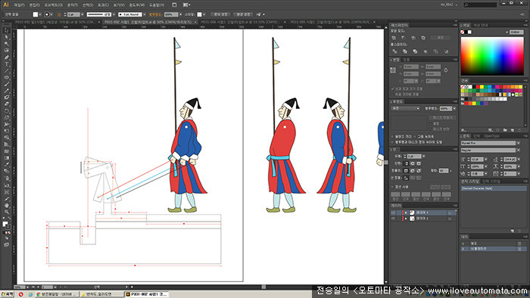Select the Direct Selection tool

(6, 37)
